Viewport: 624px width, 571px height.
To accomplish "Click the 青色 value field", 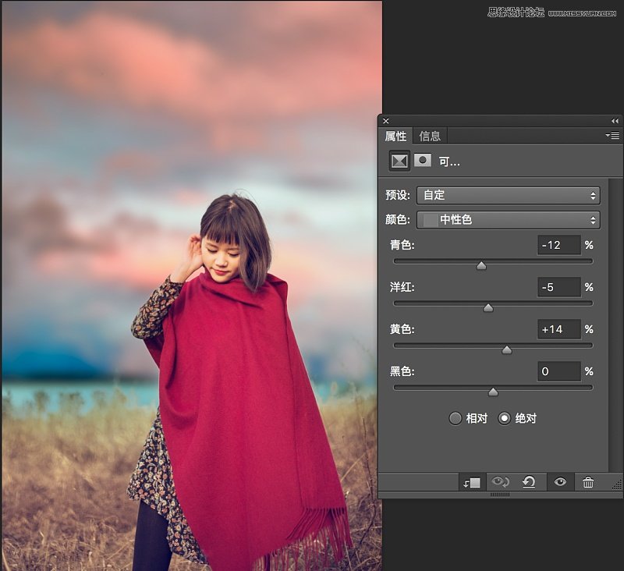I will tap(558, 245).
